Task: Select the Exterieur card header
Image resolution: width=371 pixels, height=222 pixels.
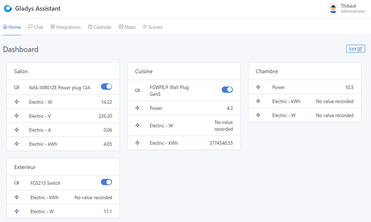Action: coord(63,167)
